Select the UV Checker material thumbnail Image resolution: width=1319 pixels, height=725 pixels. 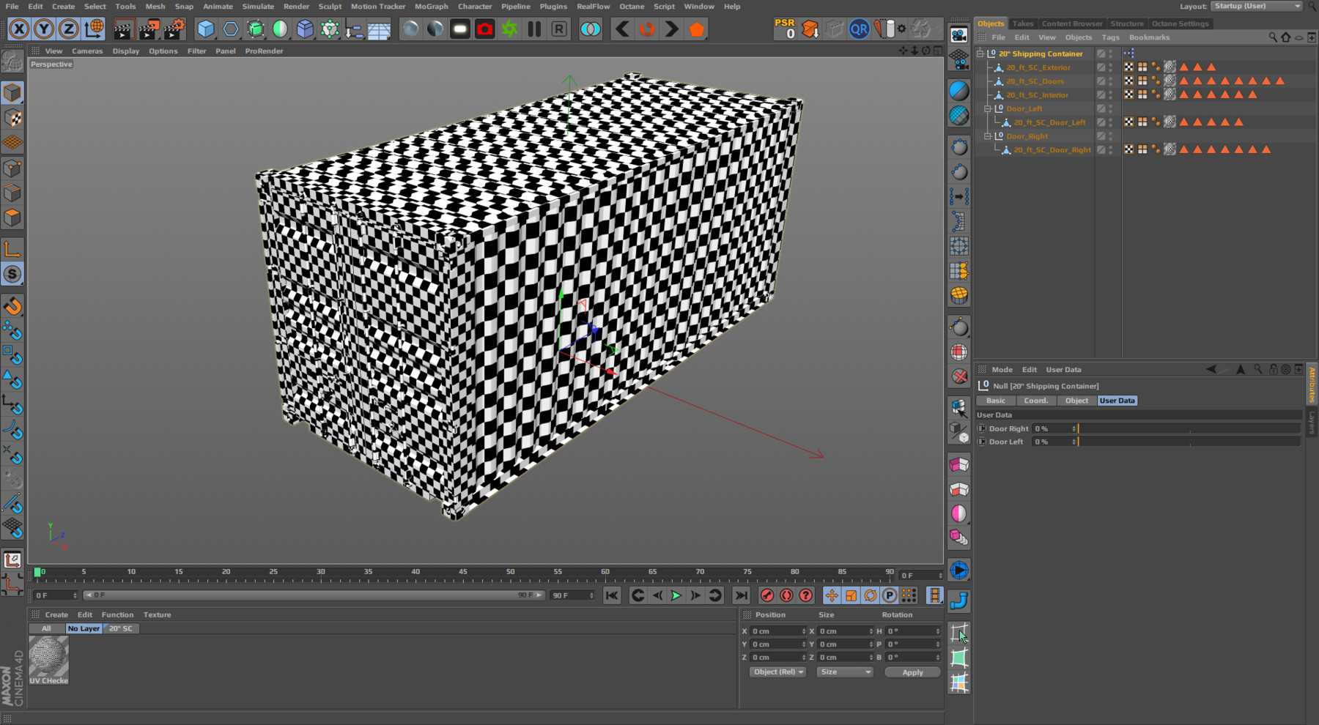click(x=49, y=656)
